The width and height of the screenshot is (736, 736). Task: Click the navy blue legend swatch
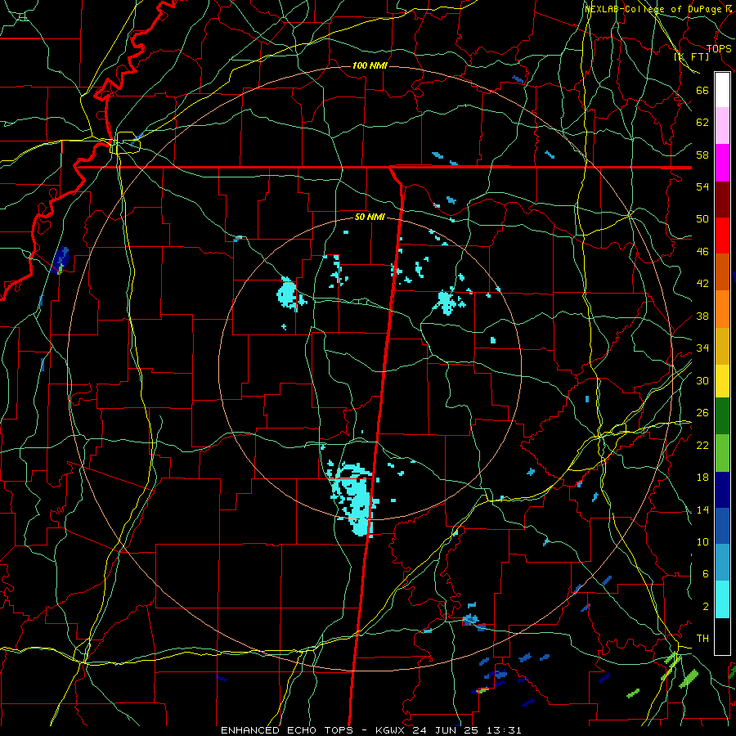click(x=722, y=490)
